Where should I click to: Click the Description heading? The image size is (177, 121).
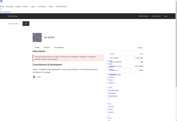click(39, 51)
